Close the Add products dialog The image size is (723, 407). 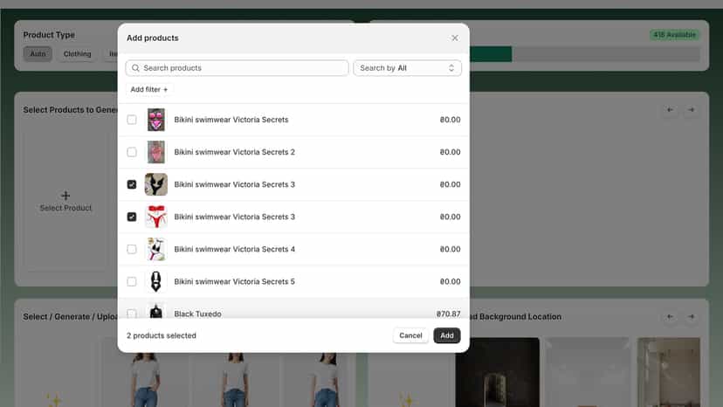[x=455, y=38]
